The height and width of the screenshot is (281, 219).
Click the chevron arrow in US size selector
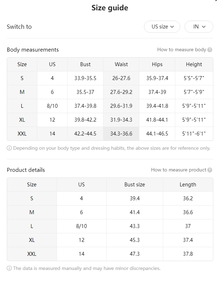(172, 27)
